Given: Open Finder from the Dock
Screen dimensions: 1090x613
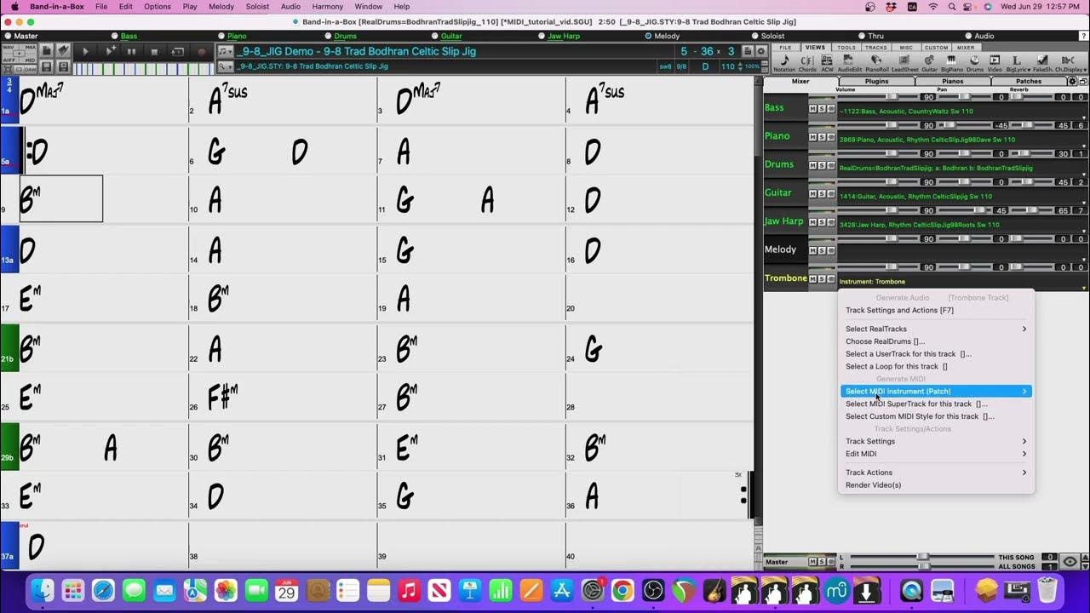Looking at the screenshot, I should coord(42,590).
